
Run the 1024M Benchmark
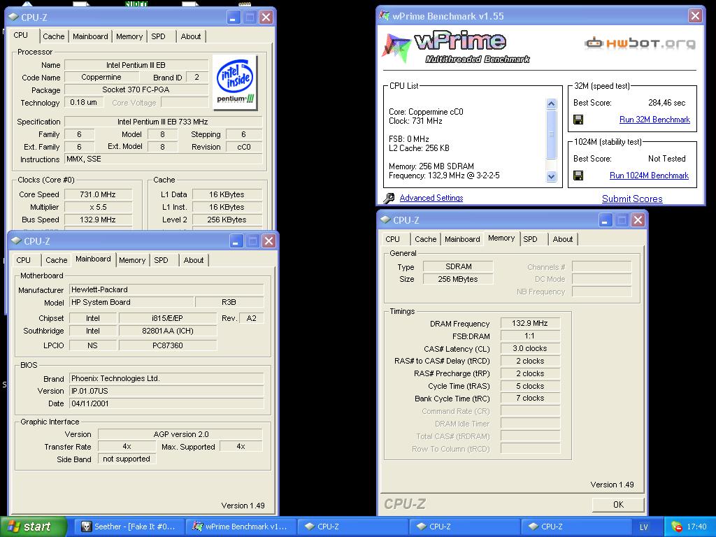(649, 176)
